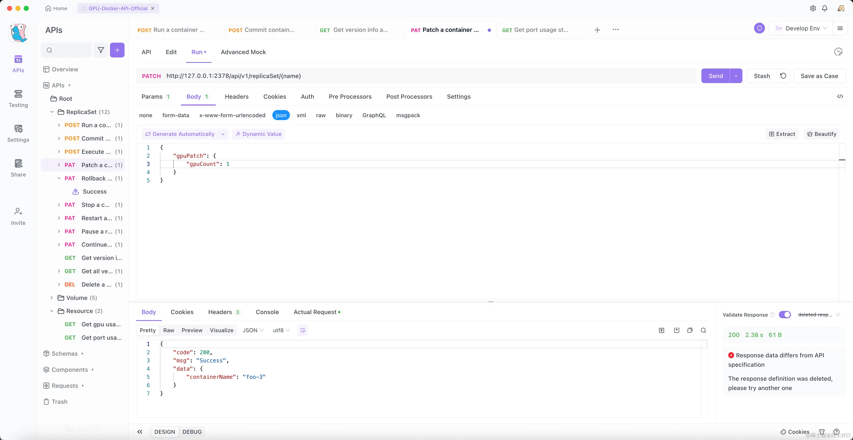853x440 pixels.
Task: Open the Trash item
Action: (x=56, y=402)
